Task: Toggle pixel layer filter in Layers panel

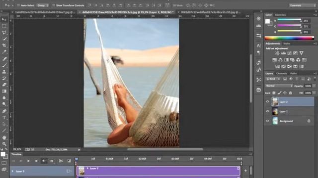Action: click(285, 79)
